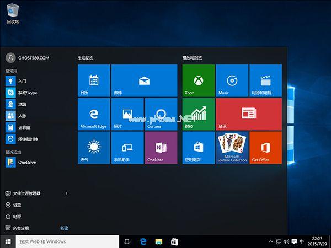This screenshot has width=331, height=248.
Task: Launch the Xbox tile
Action: pyautogui.click(x=199, y=80)
